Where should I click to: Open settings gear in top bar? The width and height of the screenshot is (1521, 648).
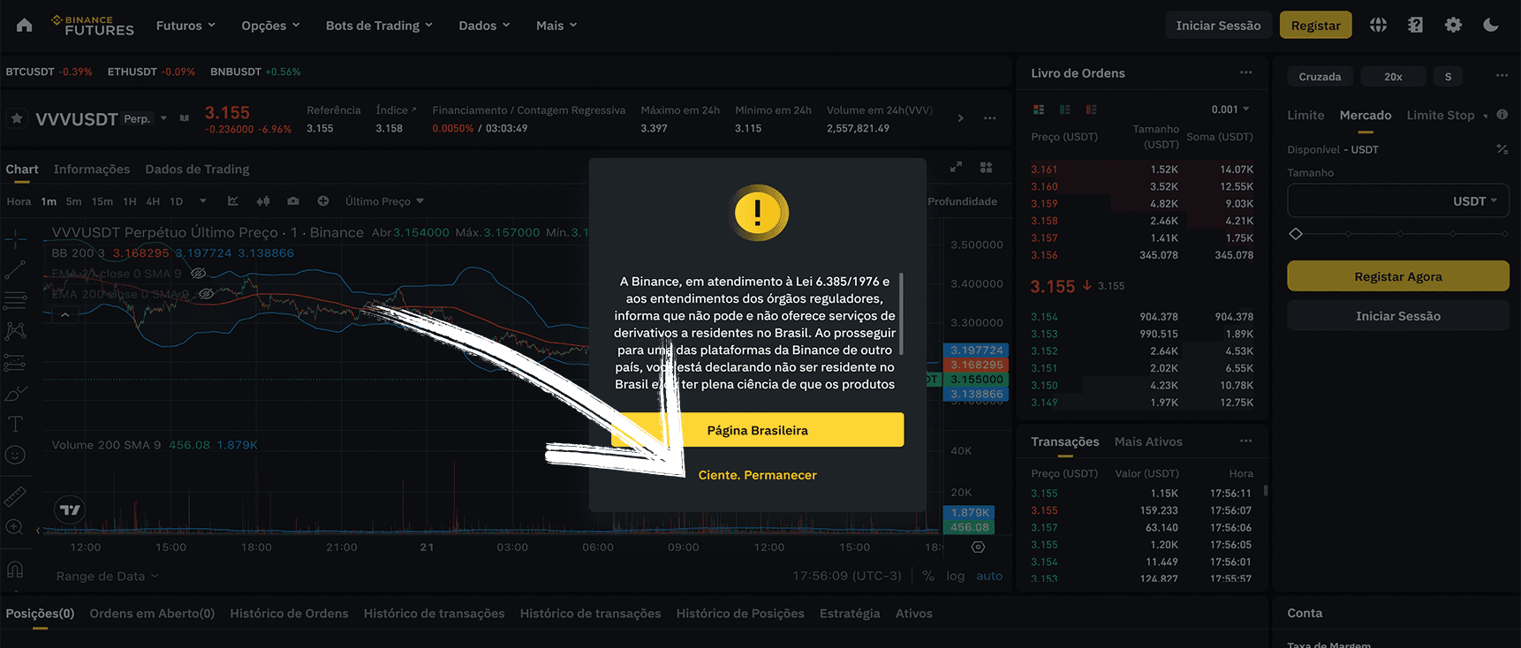coord(1453,25)
